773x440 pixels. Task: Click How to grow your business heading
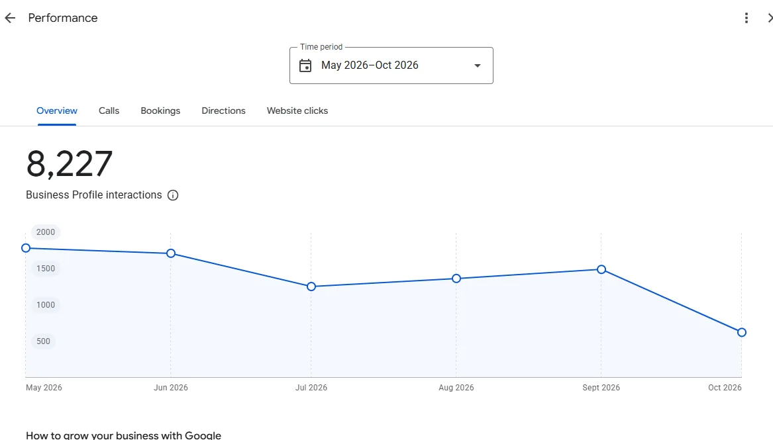tap(123, 435)
